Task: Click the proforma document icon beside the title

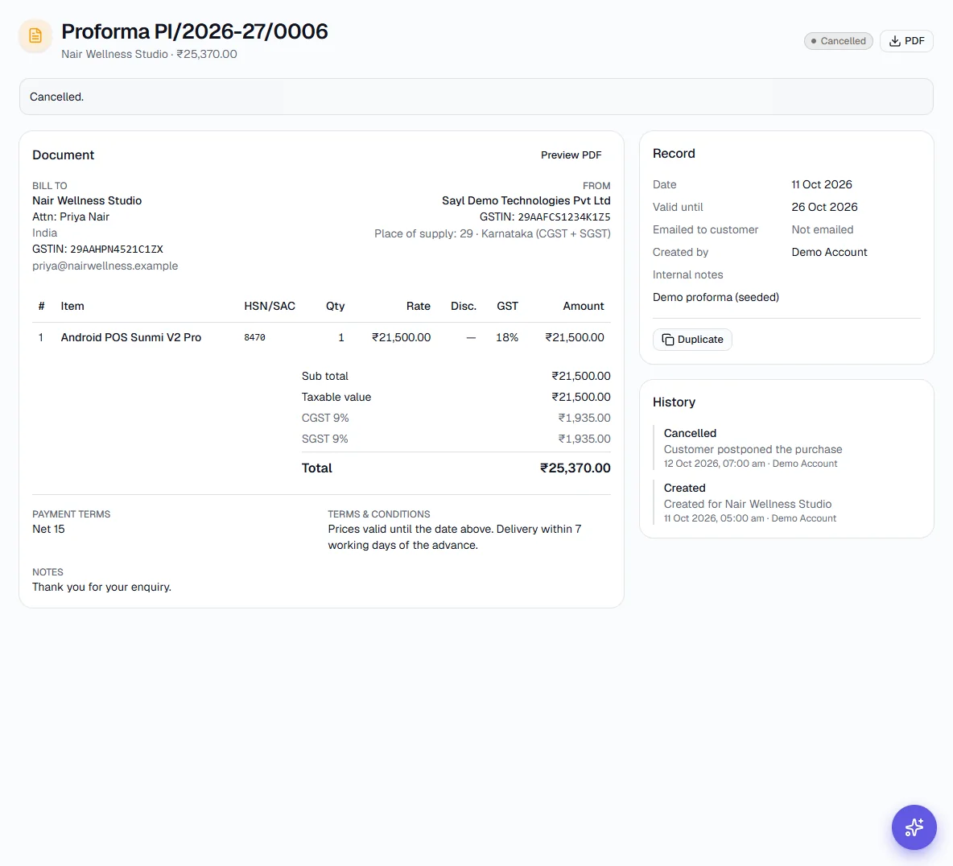Action: pos(35,36)
